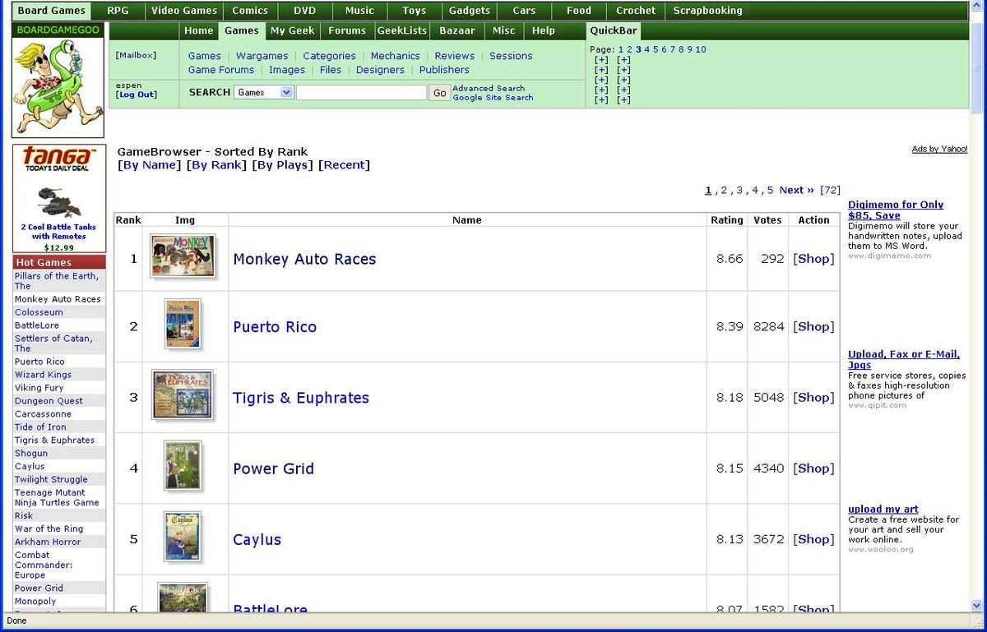Screen dimensions: 987x632
Task: Jump to last page [72]
Action: pos(830,191)
